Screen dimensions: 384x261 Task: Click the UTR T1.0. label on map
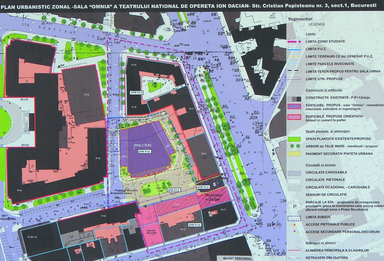[145, 152]
